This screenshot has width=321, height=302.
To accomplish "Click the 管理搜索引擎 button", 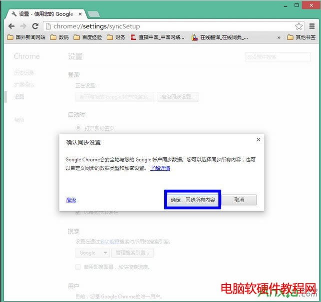I will pos(132,253).
